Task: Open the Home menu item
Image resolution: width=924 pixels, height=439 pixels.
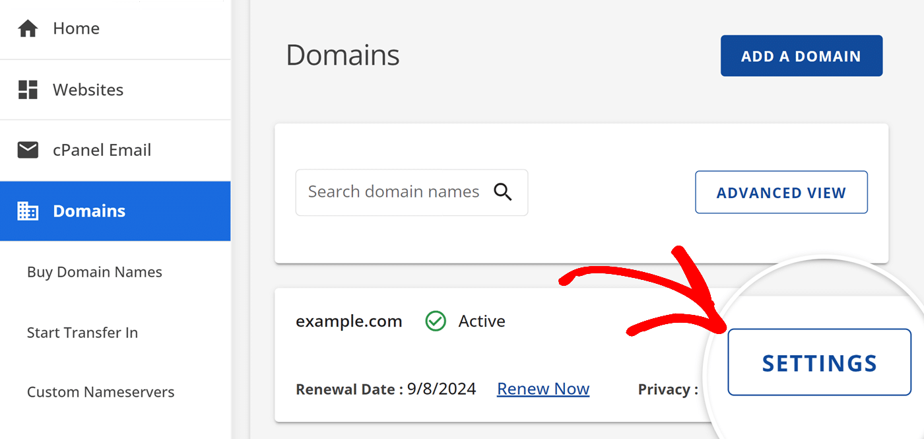Action: (x=76, y=29)
